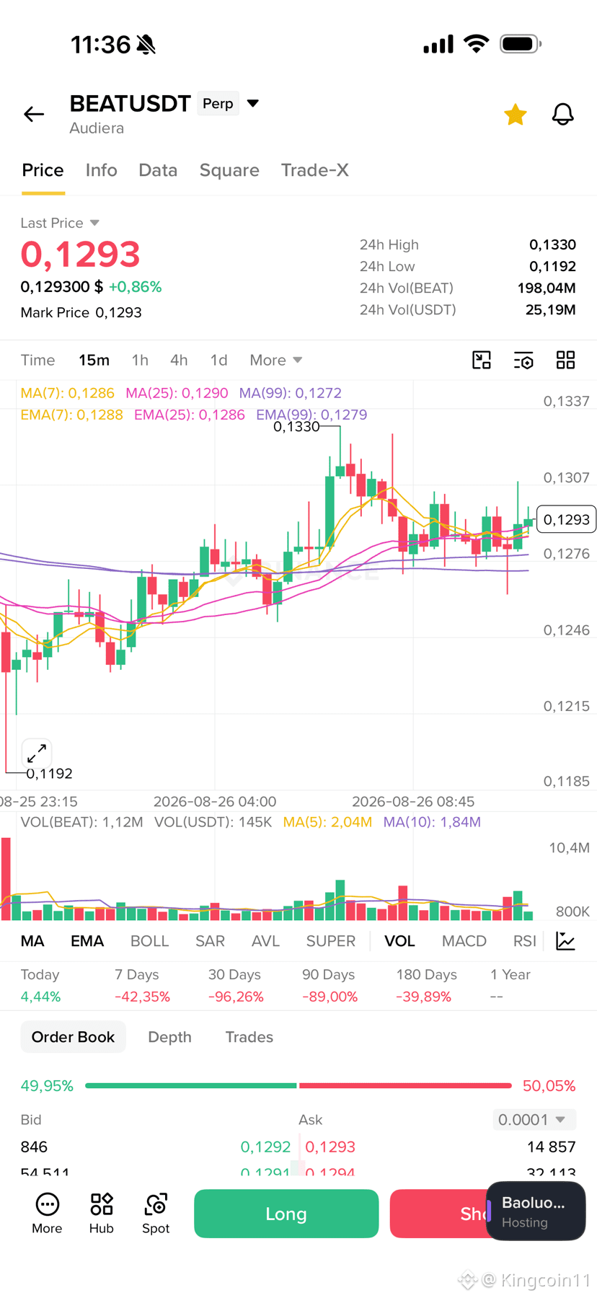597x1298 pixels.
Task: Toggle the favorite star icon
Action: click(x=515, y=115)
